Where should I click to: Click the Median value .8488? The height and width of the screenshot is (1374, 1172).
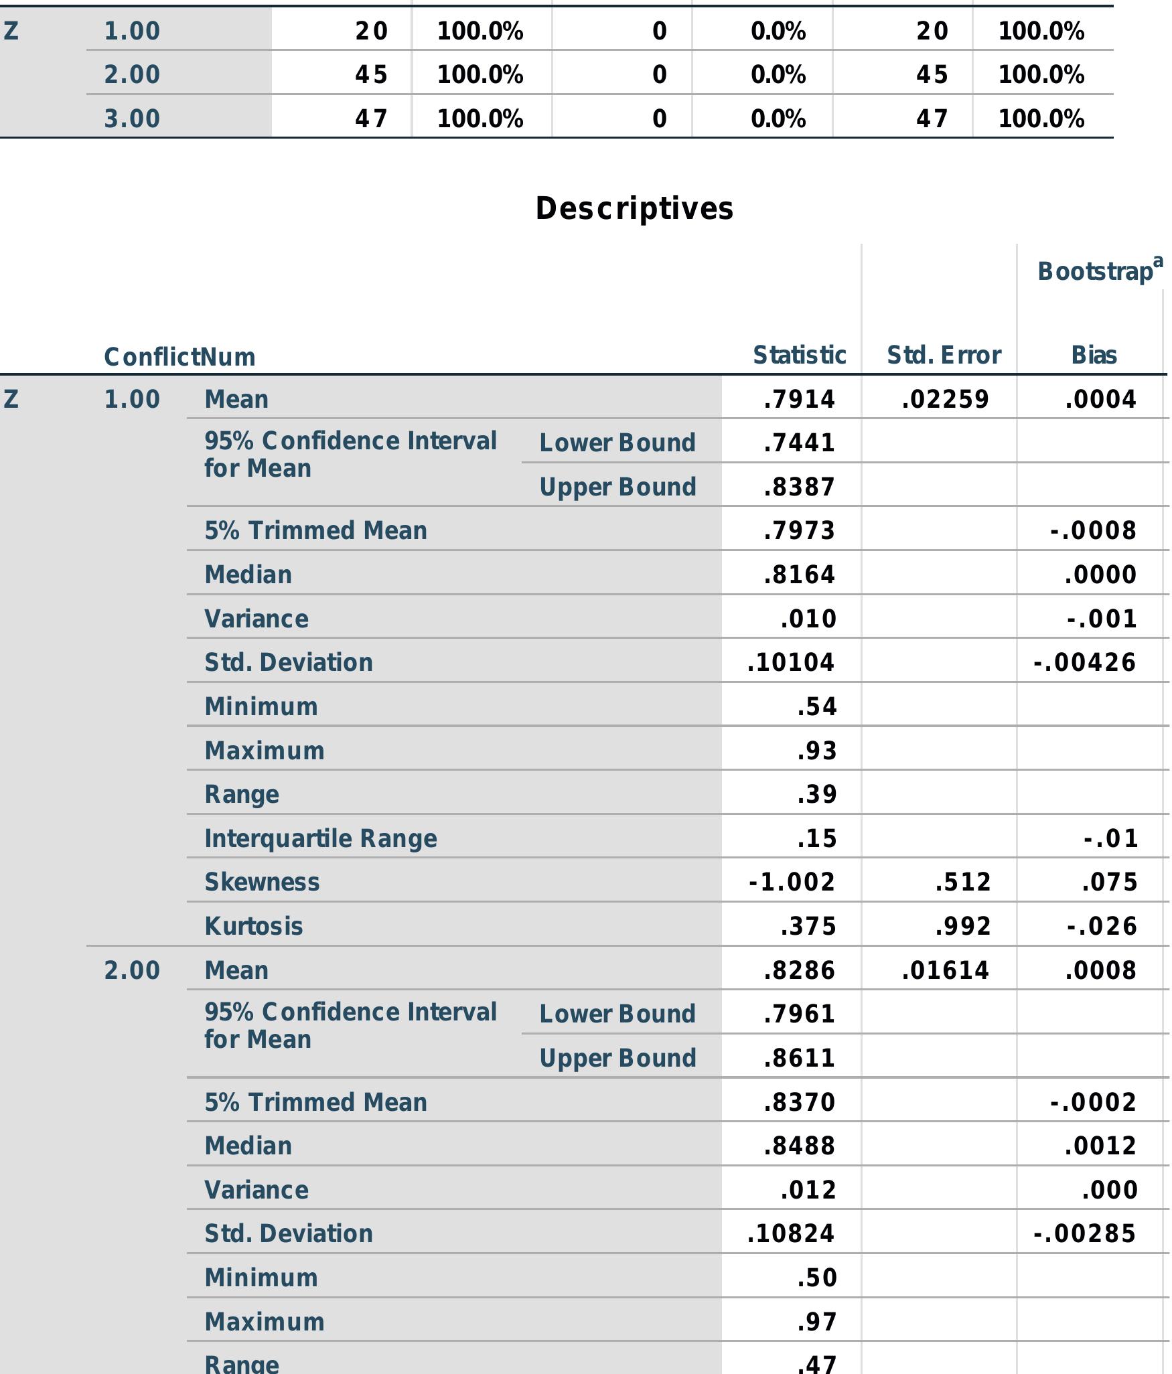799,1146
